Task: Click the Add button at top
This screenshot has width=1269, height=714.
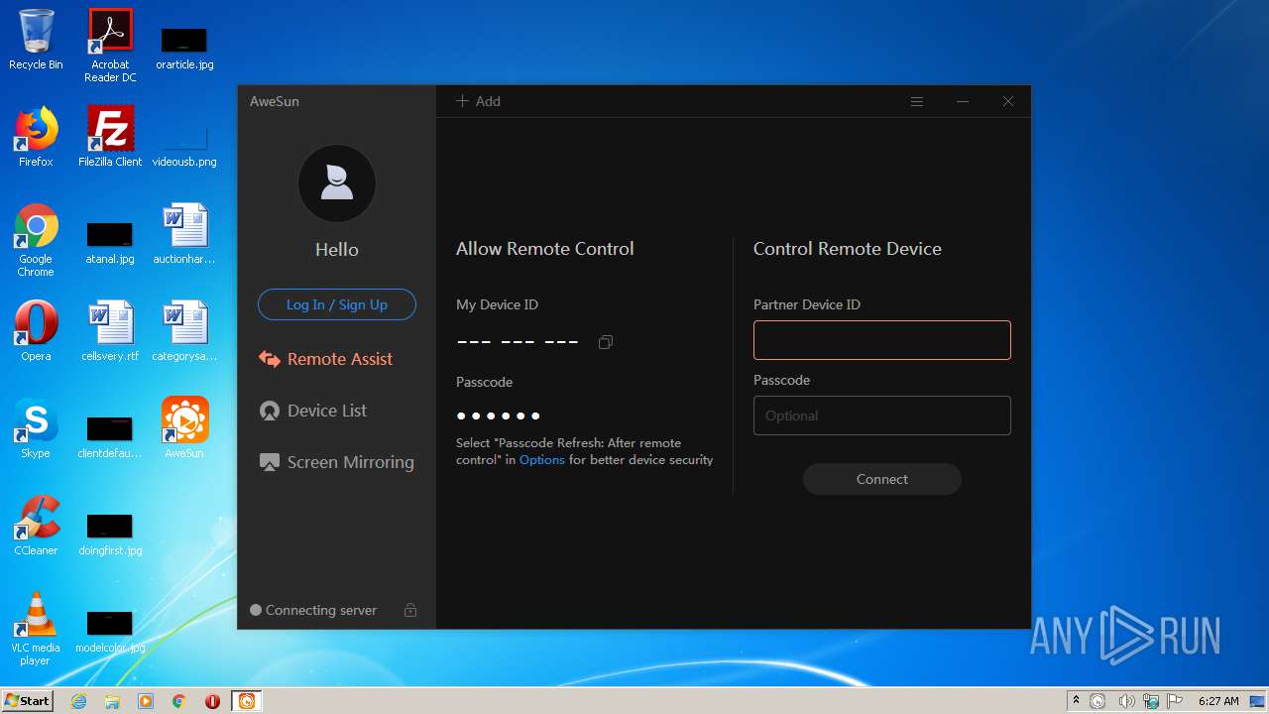Action: (478, 101)
